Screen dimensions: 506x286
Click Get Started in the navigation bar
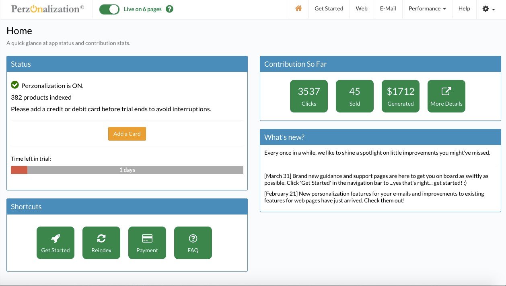(x=329, y=8)
